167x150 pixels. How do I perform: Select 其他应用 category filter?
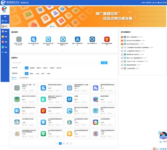(x=59, y=68)
